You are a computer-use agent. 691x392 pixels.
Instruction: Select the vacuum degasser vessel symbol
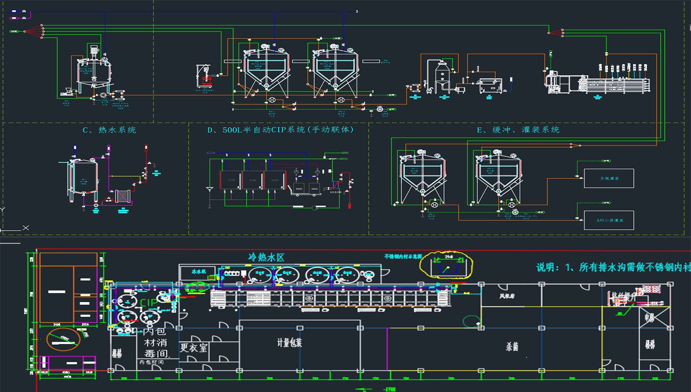pyautogui.click(x=443, y=73)
